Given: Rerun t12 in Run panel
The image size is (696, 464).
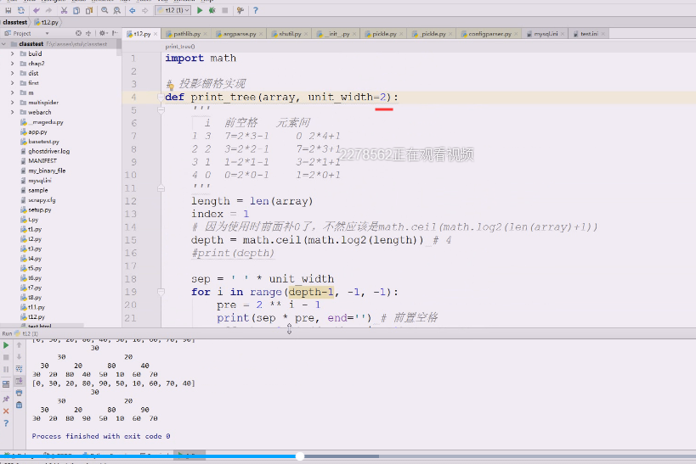Looking at the screenshot, I should pos(6,344).
